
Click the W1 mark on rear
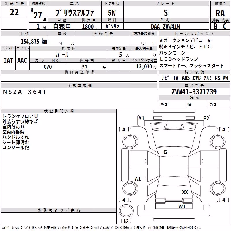click(182, 207)
